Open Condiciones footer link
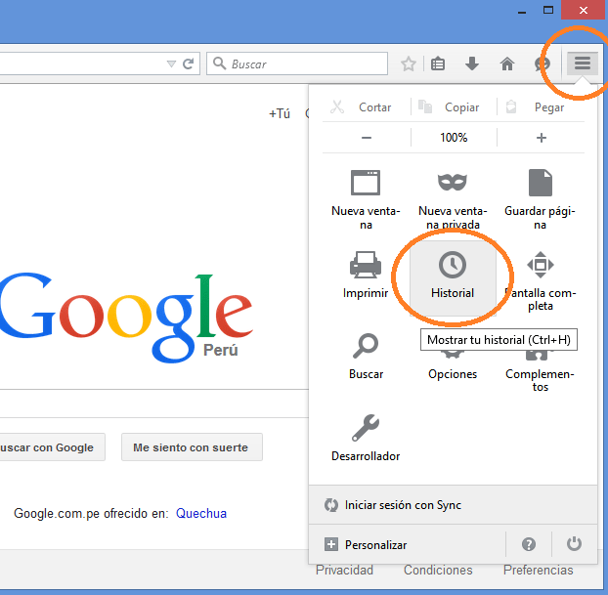Image resolution: width=608 pixels, height=595 pixels. click(x=438, y=570)
